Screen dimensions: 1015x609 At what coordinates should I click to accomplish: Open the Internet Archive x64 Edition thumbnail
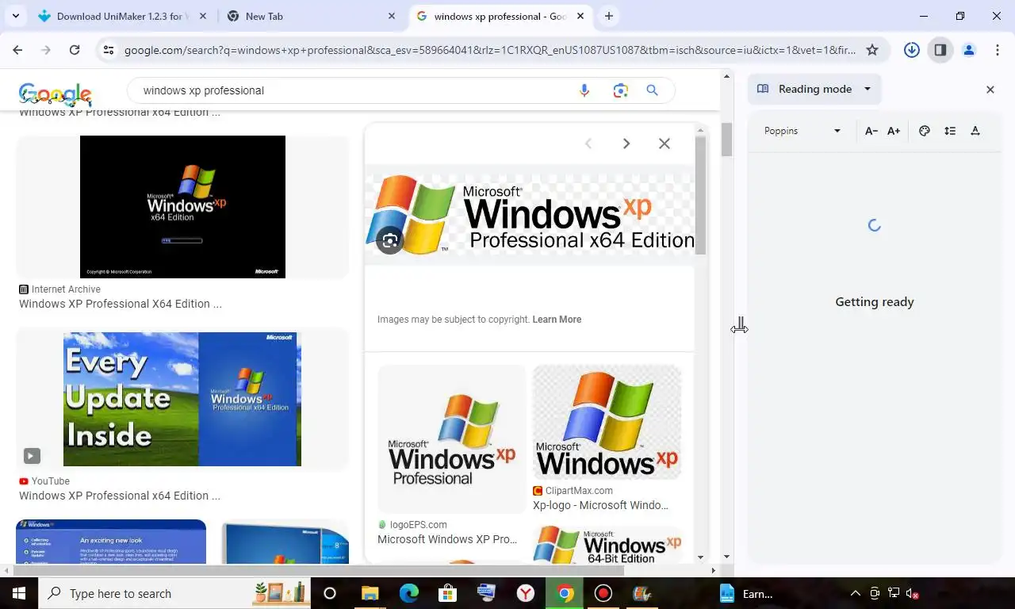[x=182, y=207]
